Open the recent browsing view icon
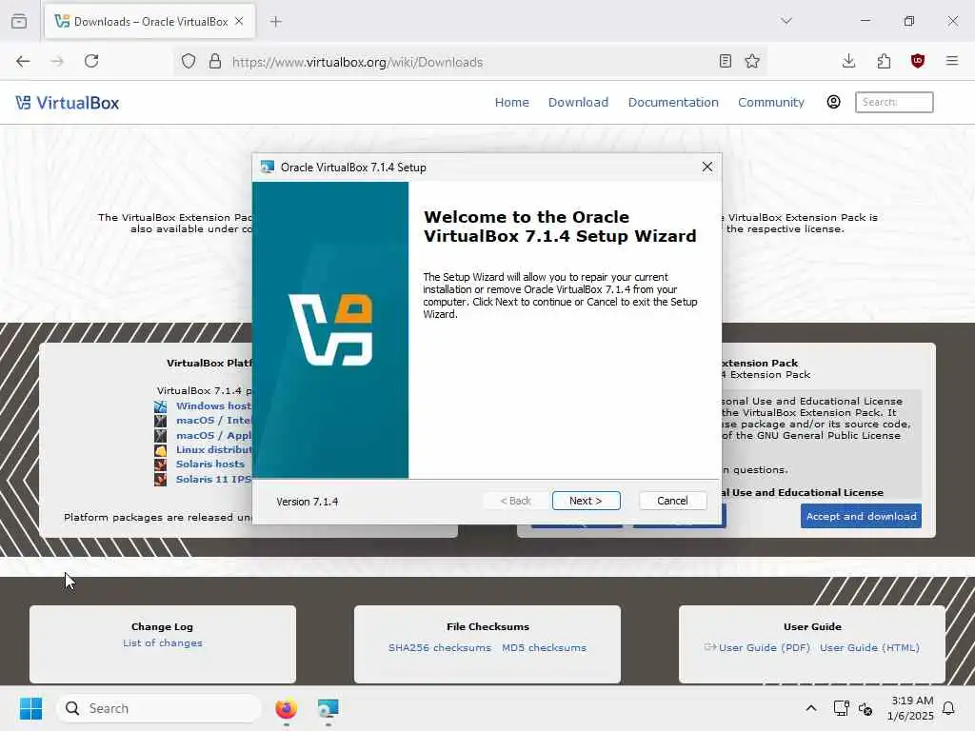Screen dimensions: 975x731 pyautogui.click(x=19, y=21)
